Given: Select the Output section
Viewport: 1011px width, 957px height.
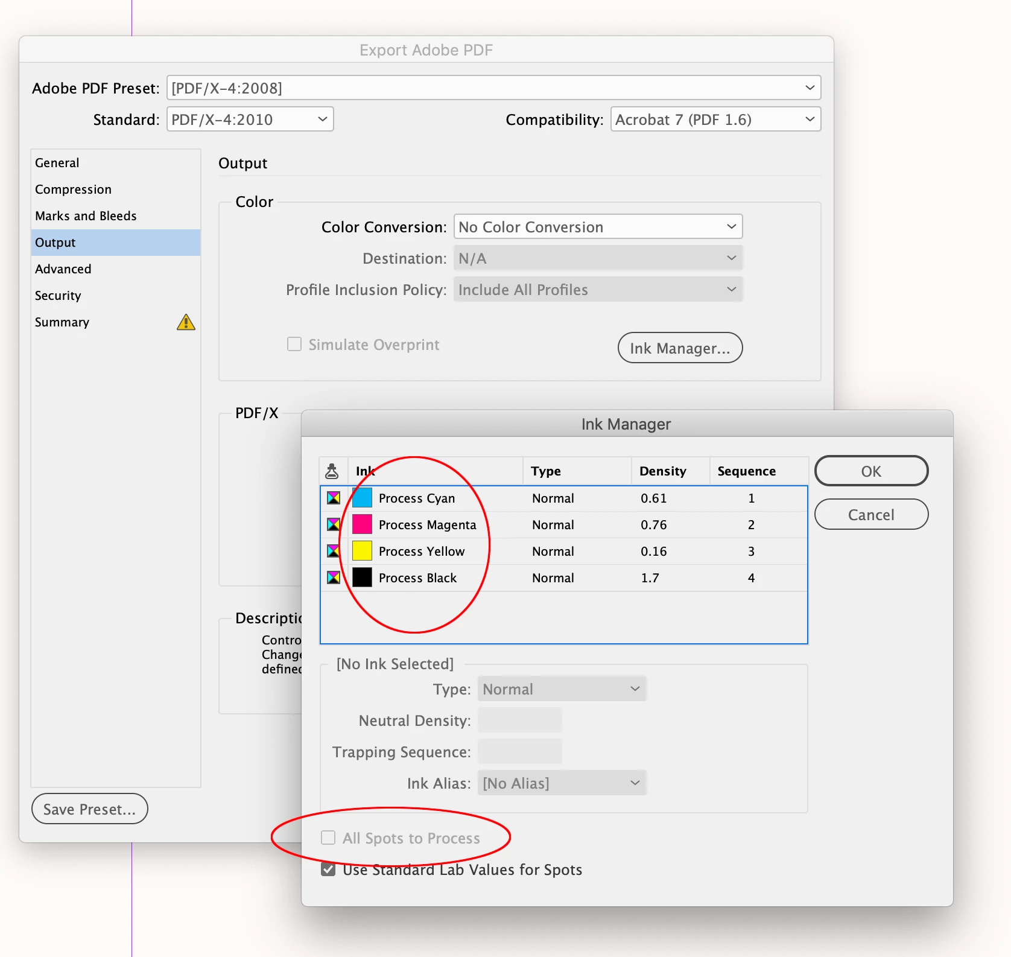Looking at the screenshot, I should pos(116,242).
